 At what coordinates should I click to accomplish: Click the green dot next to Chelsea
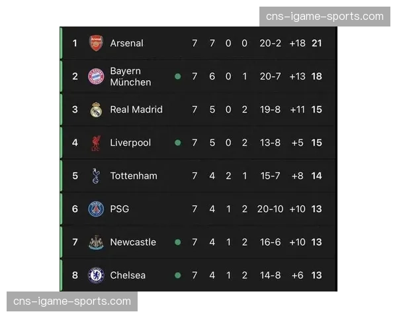point(177,275)
